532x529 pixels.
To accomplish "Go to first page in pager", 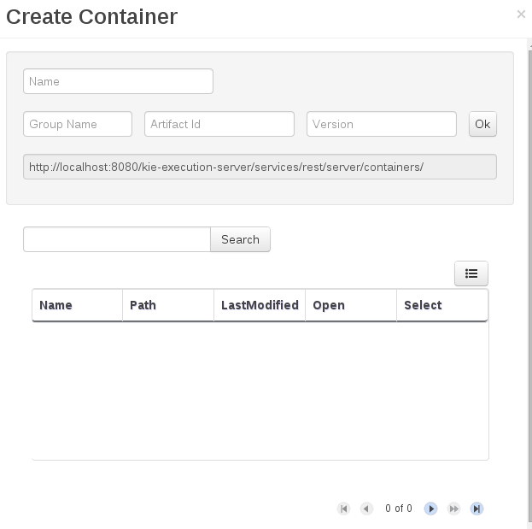I will tap(343, 508).
